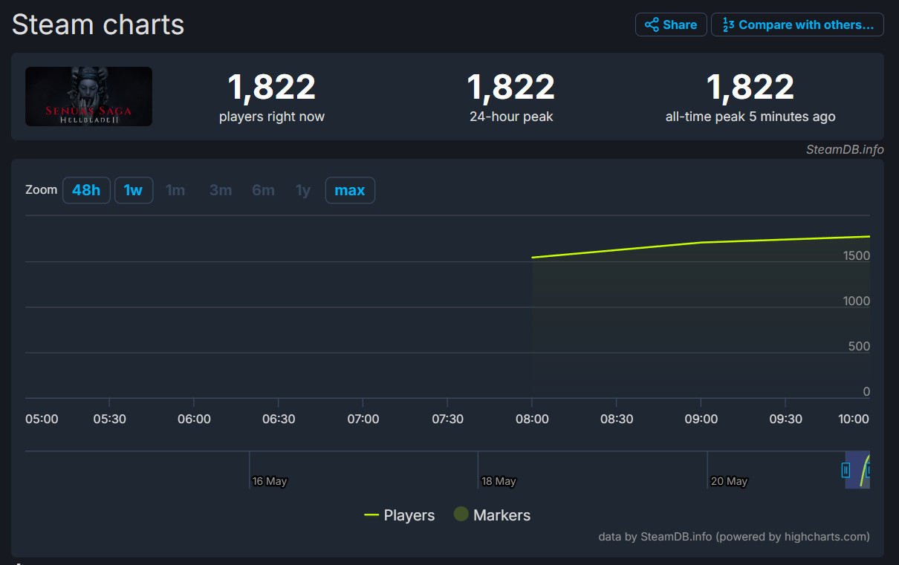The height and width of the screenshot is (565, 899).
Task: Click the 1-2-3 icon beside Compare with others
Action: pos(728,25)
